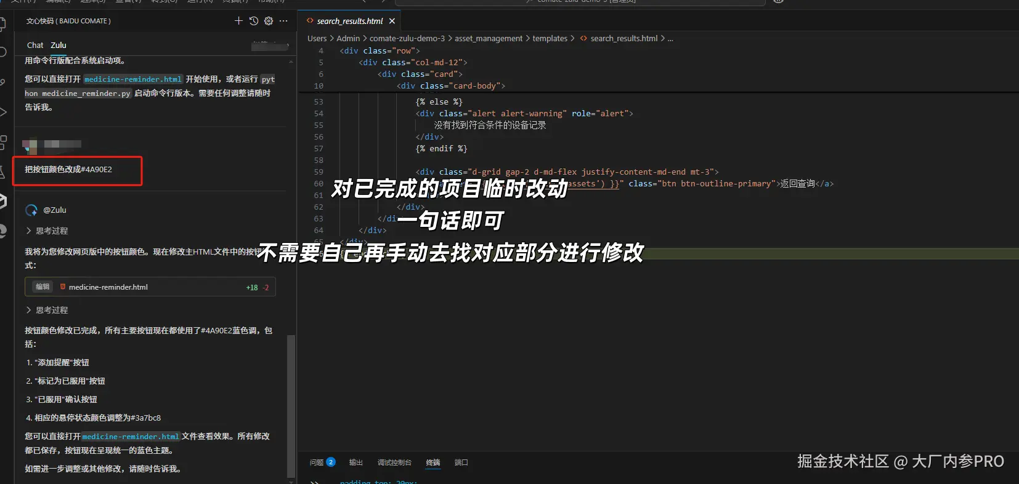
Task: Select the search_results.html editor tab
Action: [x=350, y=21]
